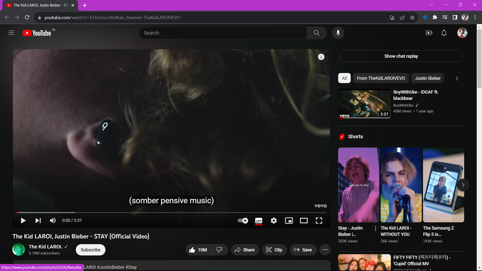Mute the video volume

[x=53, y=221]
